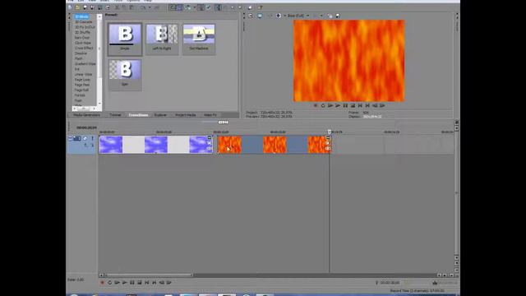Cut the selection using the scissors icon
This screenshot has width=526, height=296.
pos(117,7)
